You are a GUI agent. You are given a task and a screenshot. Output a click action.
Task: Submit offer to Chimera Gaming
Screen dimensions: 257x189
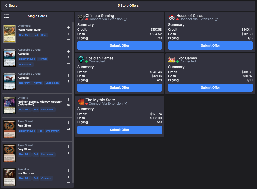120,46
